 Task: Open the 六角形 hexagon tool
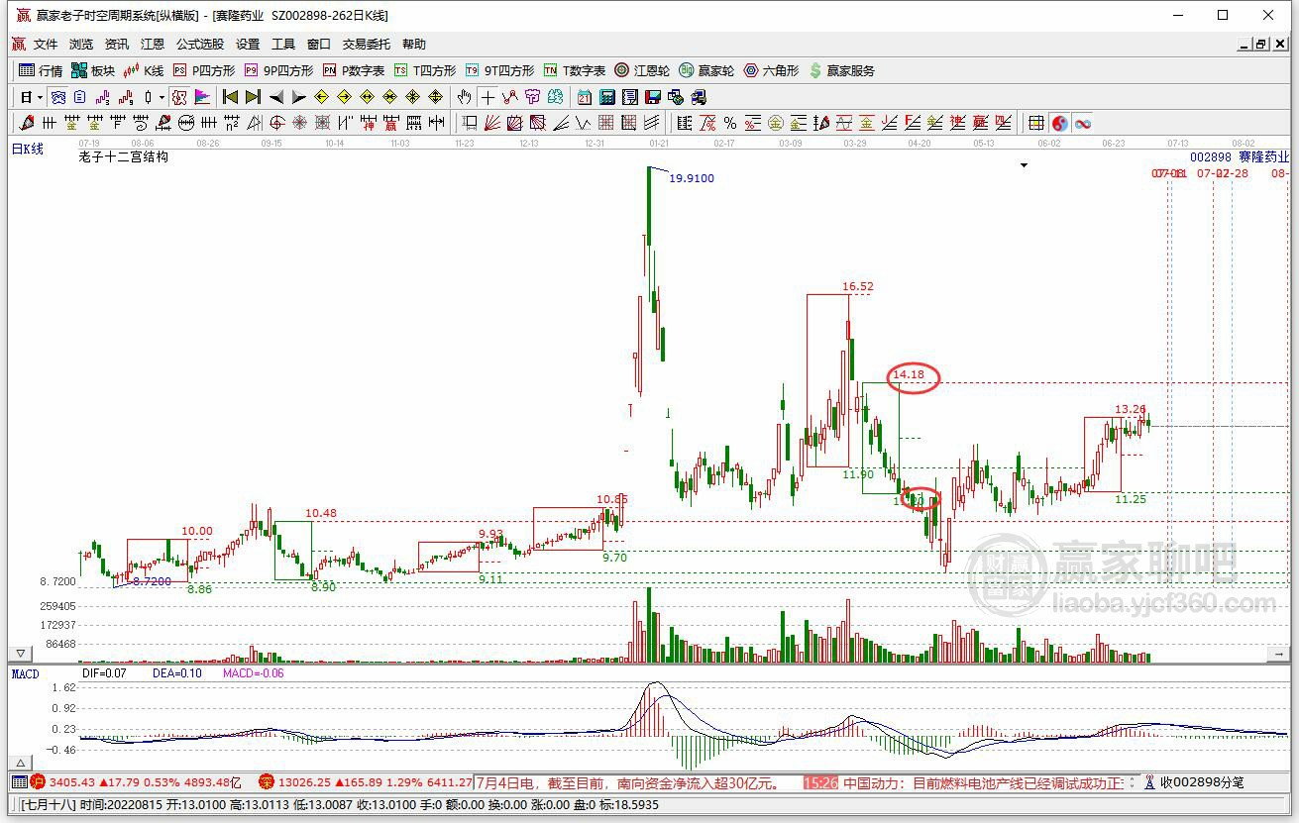(x=771, y=70)
